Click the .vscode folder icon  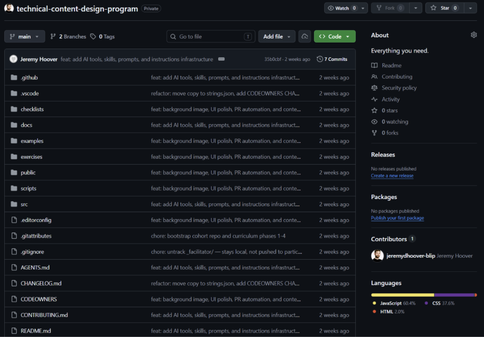click(x=14, y=93)
